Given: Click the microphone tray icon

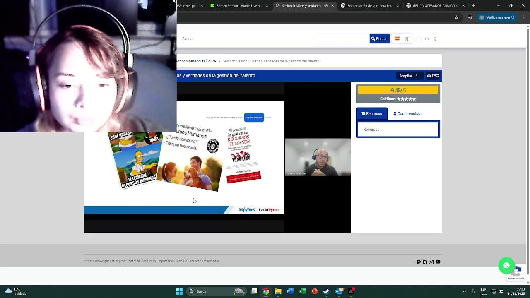Looking at the screenshot, I should click(x=473, y=291).
